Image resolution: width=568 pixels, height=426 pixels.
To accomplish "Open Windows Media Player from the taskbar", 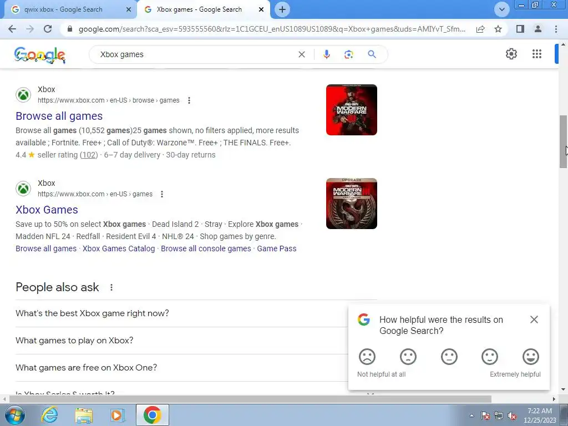I will (x=118, y=415).
